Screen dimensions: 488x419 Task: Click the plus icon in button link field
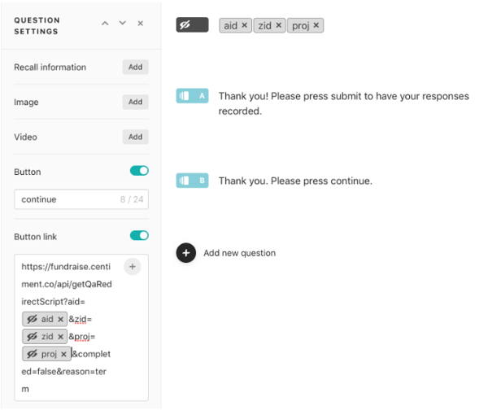133,266
